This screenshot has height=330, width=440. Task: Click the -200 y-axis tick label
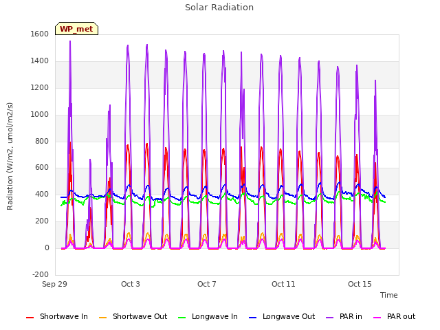coord(41,274)
